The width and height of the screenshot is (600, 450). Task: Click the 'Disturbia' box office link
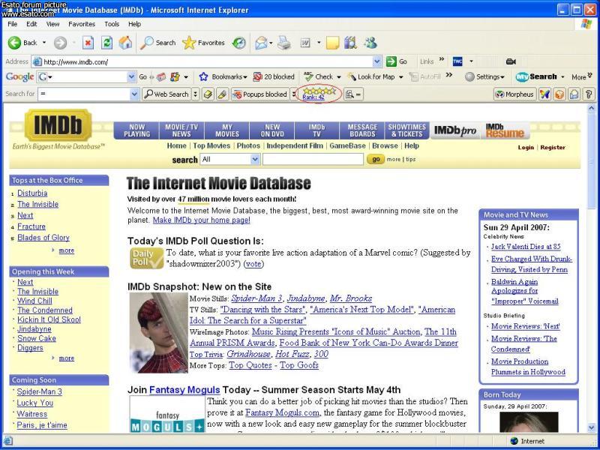click(x=32, y=193)
